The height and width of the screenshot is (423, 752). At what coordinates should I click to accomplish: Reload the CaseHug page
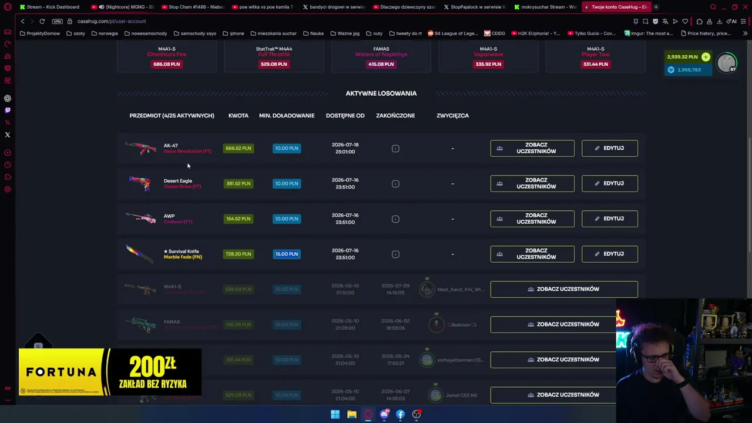(x=42, y=21)
